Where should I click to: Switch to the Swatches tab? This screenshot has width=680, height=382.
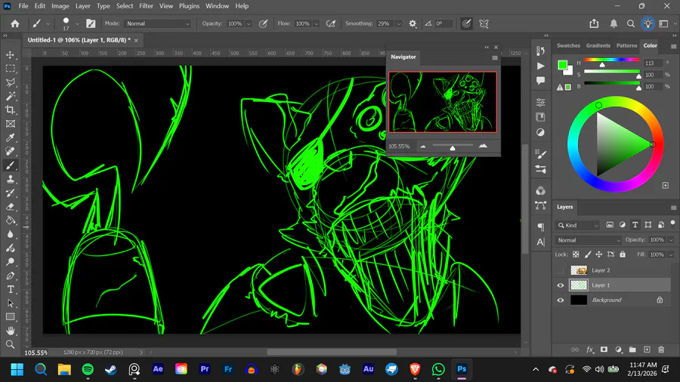point(568,45)
